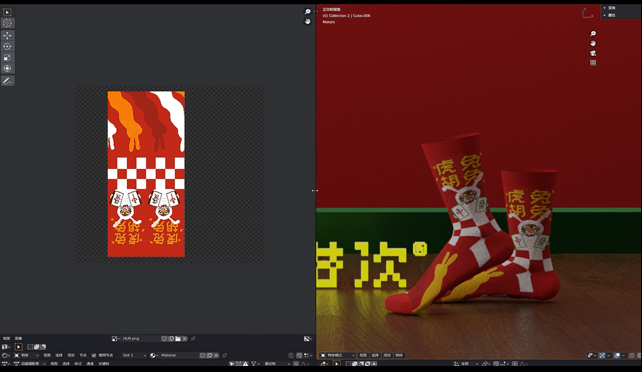This screenshot has width=642, height=372.
Task: Click 视图 button in 3D viewport header
Action: tap(363, 355)
